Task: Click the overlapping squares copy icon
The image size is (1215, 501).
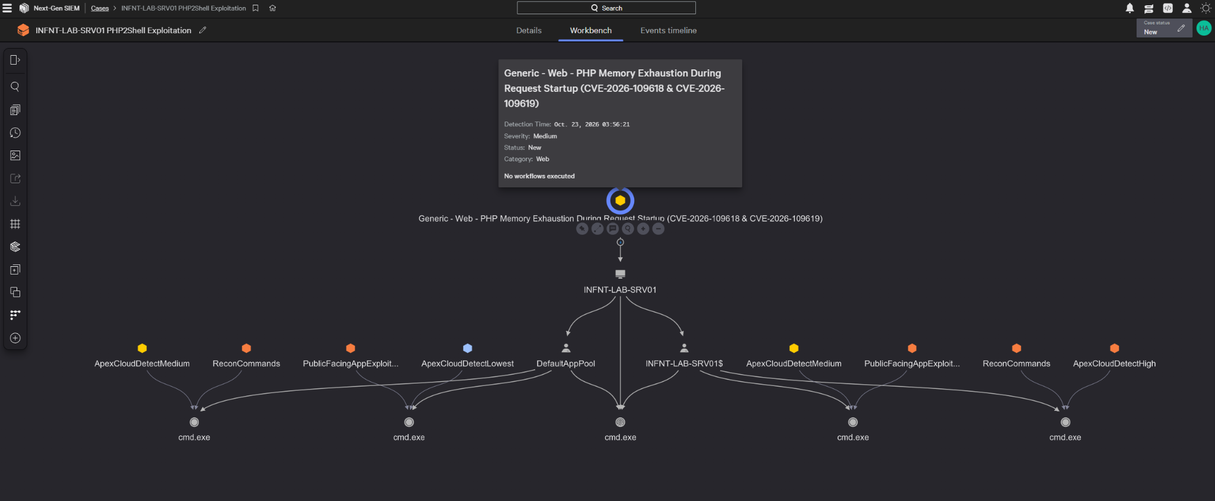Action: point(15,292)
